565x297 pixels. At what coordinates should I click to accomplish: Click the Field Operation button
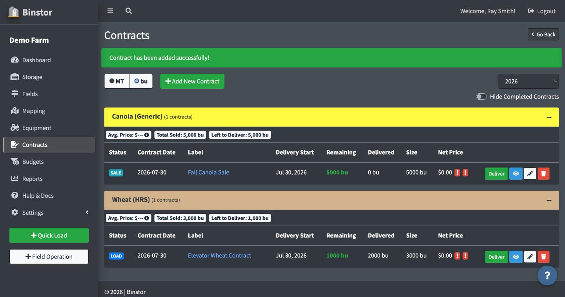point(49,257)
